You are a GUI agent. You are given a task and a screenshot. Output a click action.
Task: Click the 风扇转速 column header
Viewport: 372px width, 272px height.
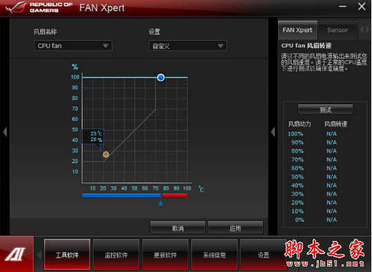336,124
